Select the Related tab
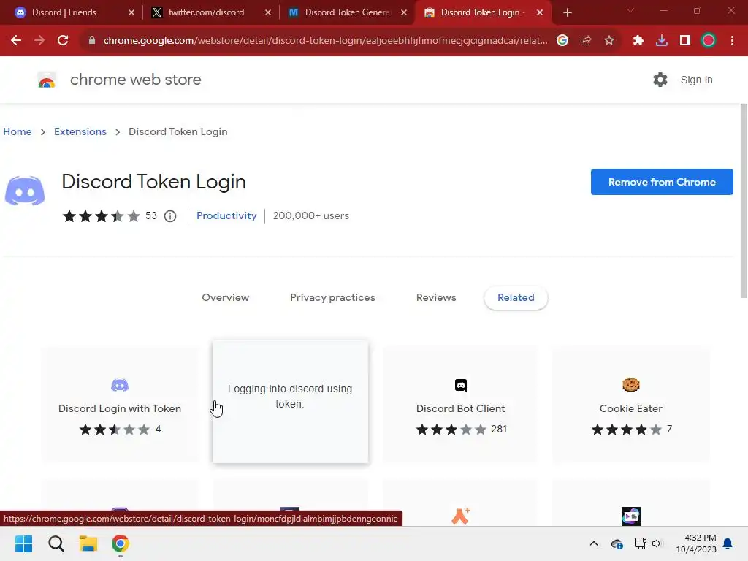 (516, 298)
